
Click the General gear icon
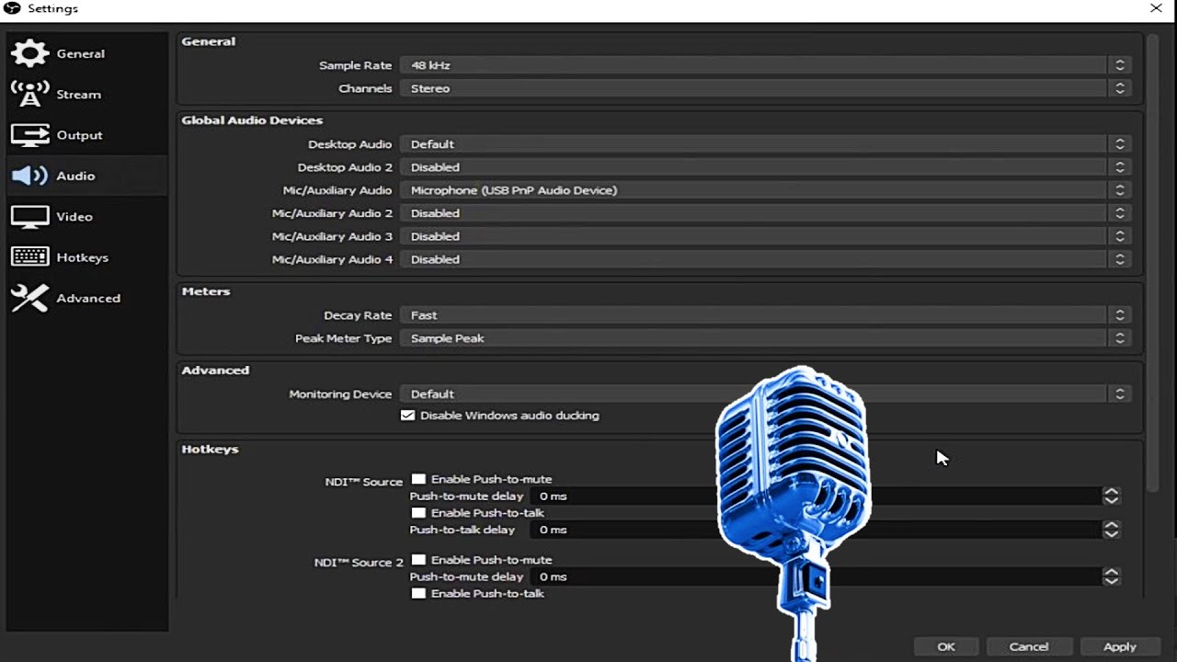point(29,53)
